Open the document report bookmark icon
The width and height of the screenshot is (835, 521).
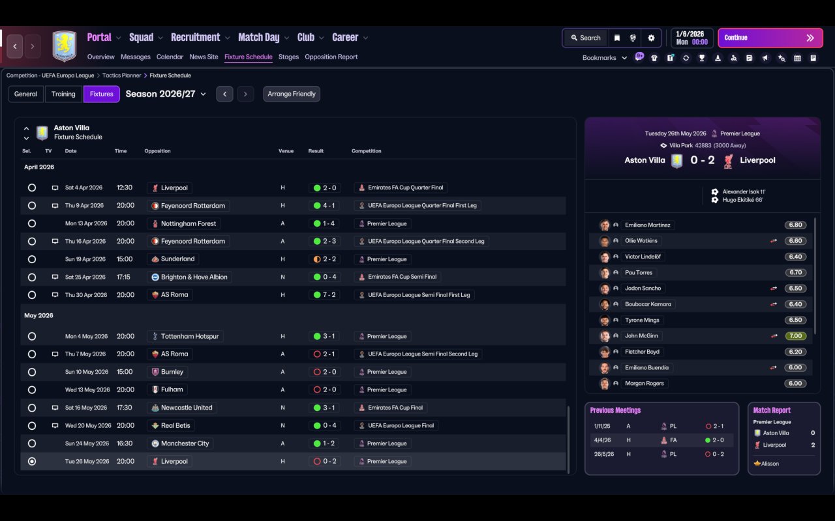750,58
